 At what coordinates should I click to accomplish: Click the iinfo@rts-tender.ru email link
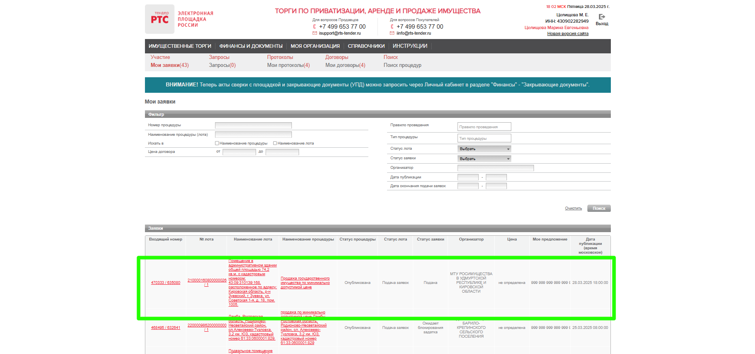coord(414,33)
